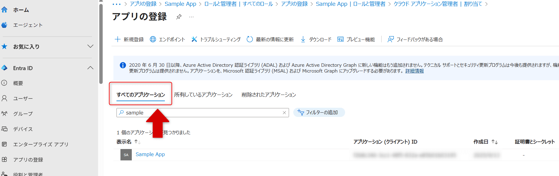
Task: Open the more options ellipsis by title
Action: click(x=191, y=17)
